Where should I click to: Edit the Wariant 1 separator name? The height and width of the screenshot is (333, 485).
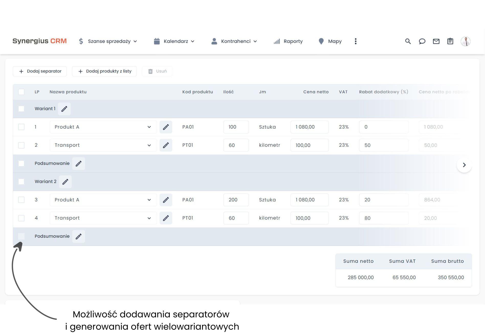click(x=64, y=109)
